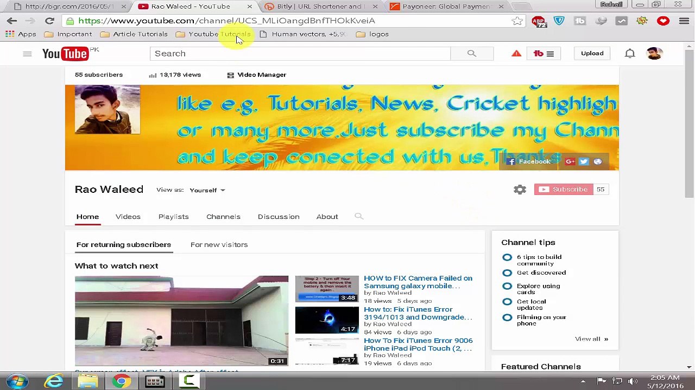Click the 4:17 iTunes error thumbnail
The width and height of the screenshot is (695, 390).
pyautogui.click(x=327, y=320)
